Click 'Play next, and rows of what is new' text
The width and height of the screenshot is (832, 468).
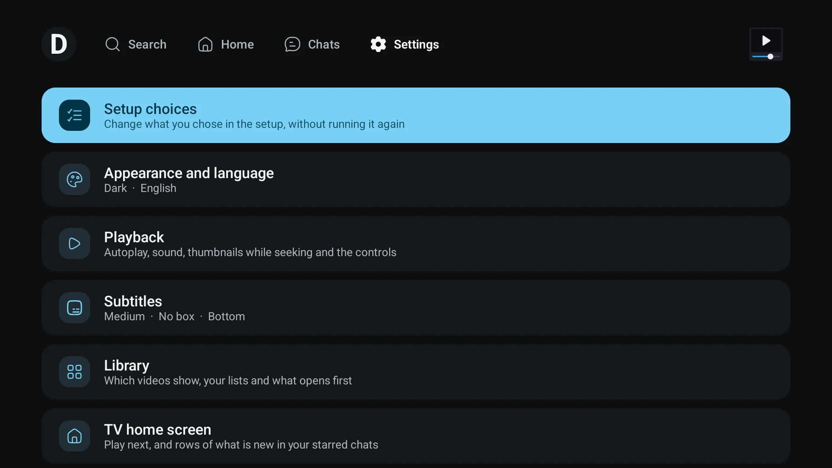(241, 445)
